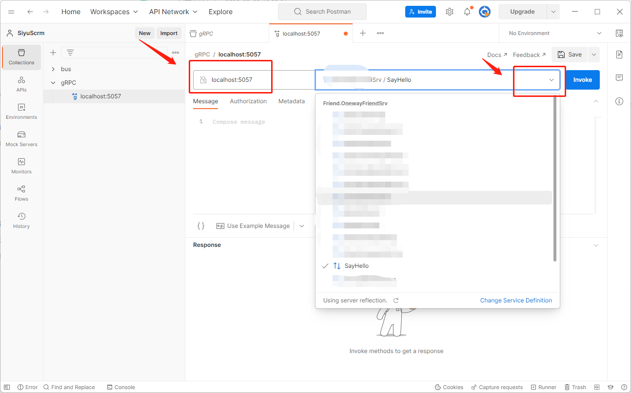Image resolution: width=631 pixels, height=393 pixels.
Task: Open Monitors in the sidebar
Action: pyautogui.click(x=21, y=167)
